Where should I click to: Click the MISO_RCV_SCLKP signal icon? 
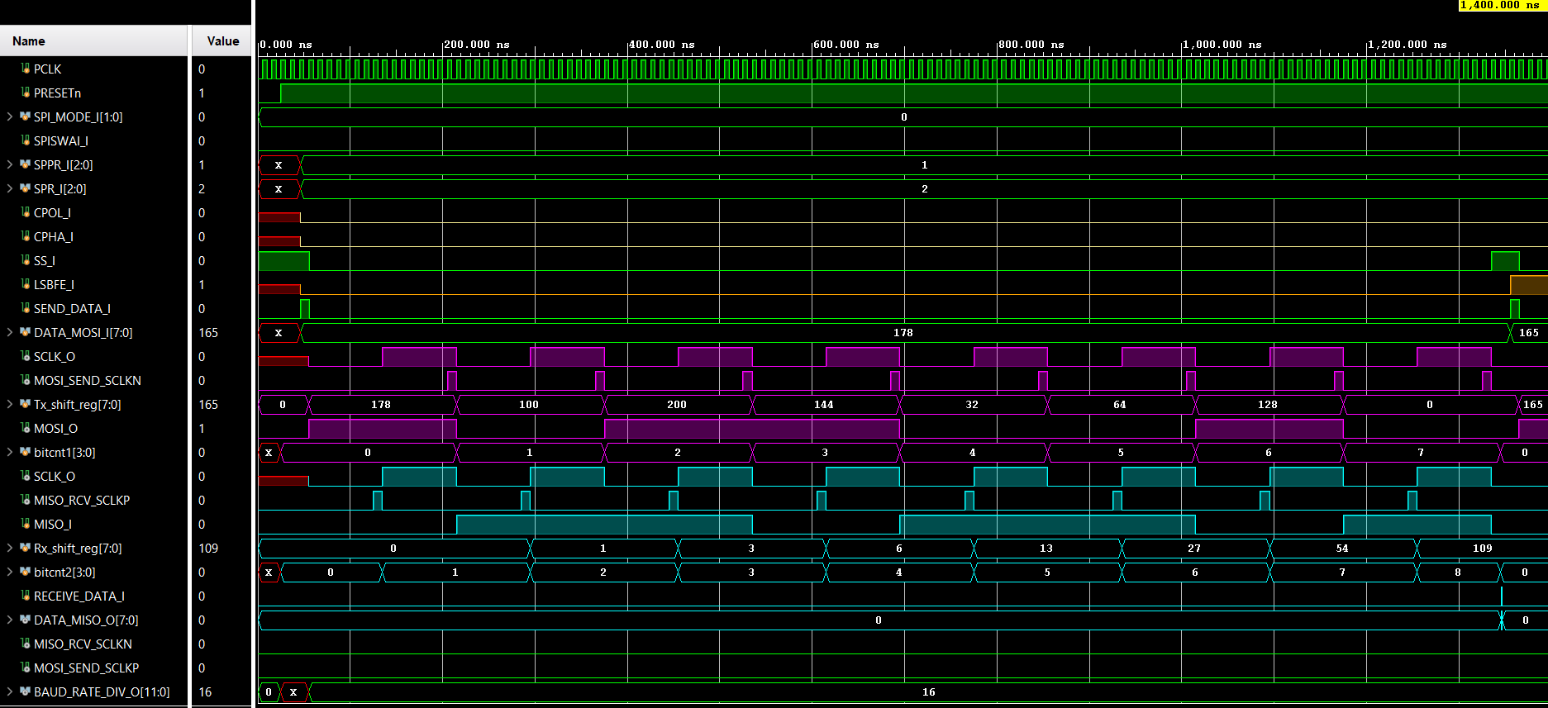point(26,501)
